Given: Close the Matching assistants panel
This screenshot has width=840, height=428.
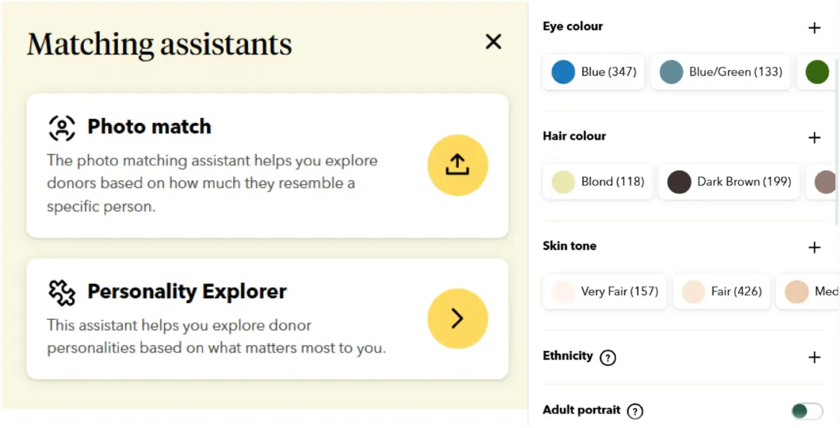Looking at the screenshot, I should tap(493, 42).
